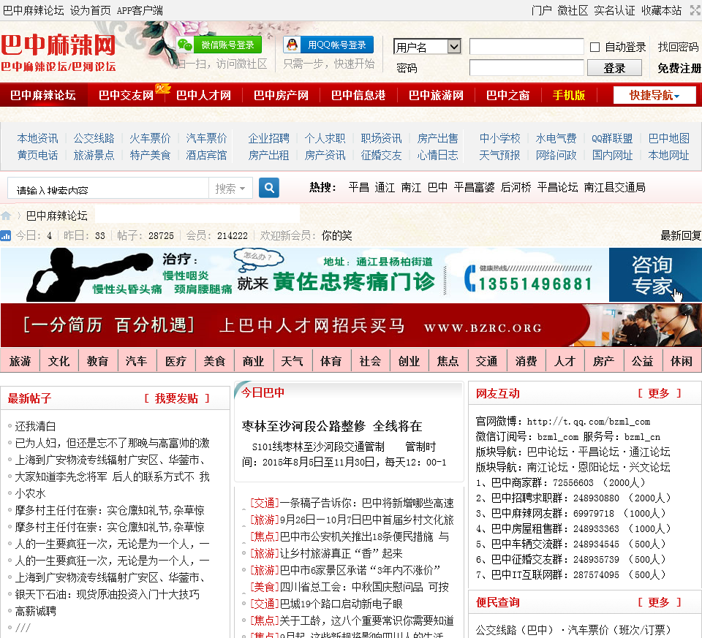
Task: Click the WeChat account login button
Action: (219, 45)
